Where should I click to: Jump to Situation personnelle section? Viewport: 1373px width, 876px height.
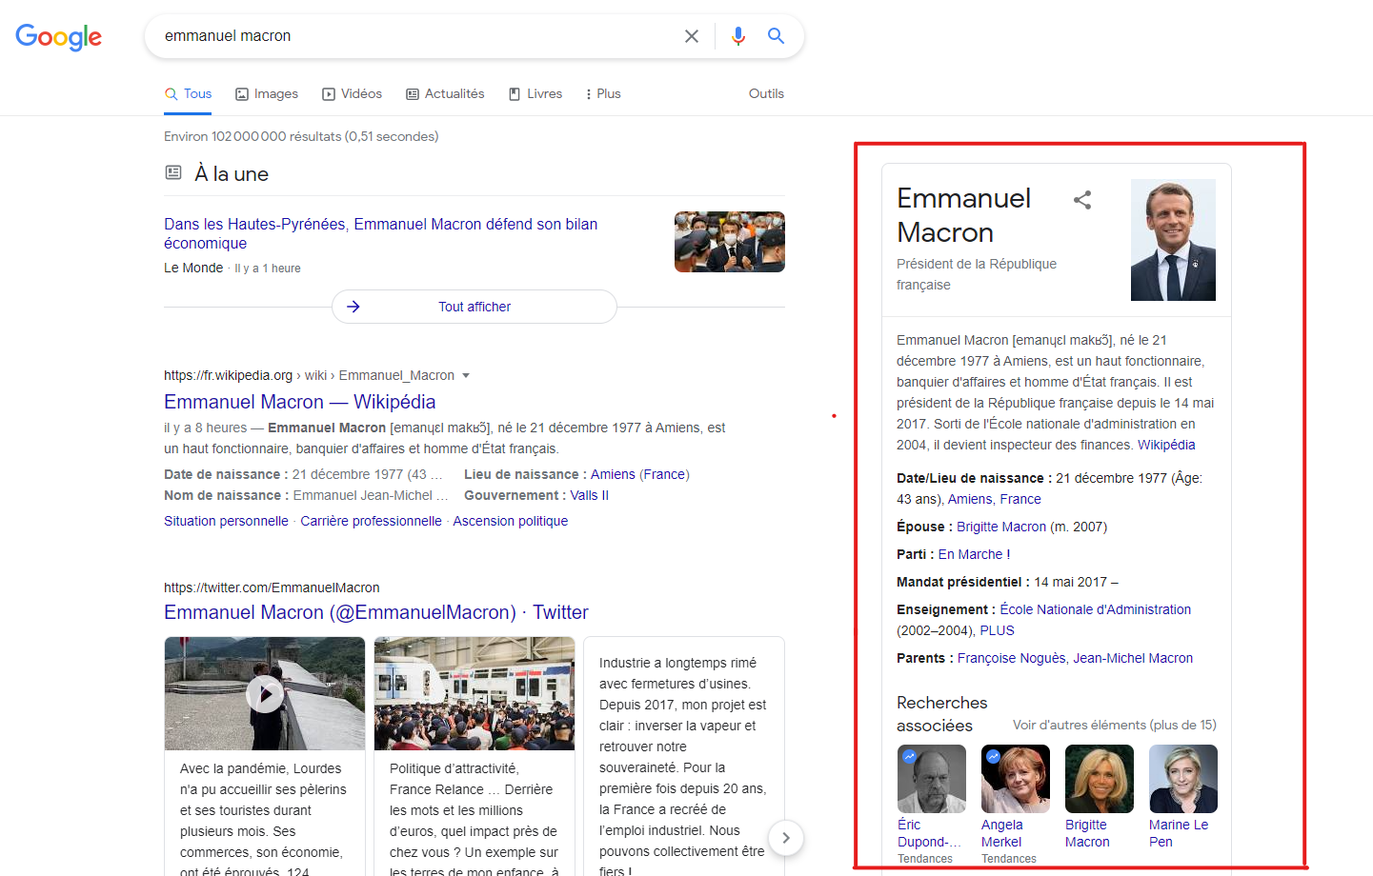226,521
